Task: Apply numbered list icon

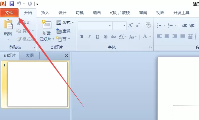Action: pyautogui.click(x=170, y=25)
